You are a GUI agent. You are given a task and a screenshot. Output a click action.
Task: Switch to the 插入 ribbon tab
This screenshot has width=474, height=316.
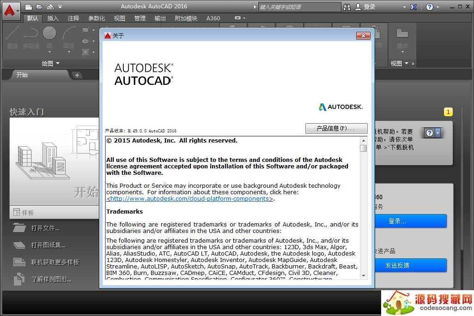[x=53, y=18]
